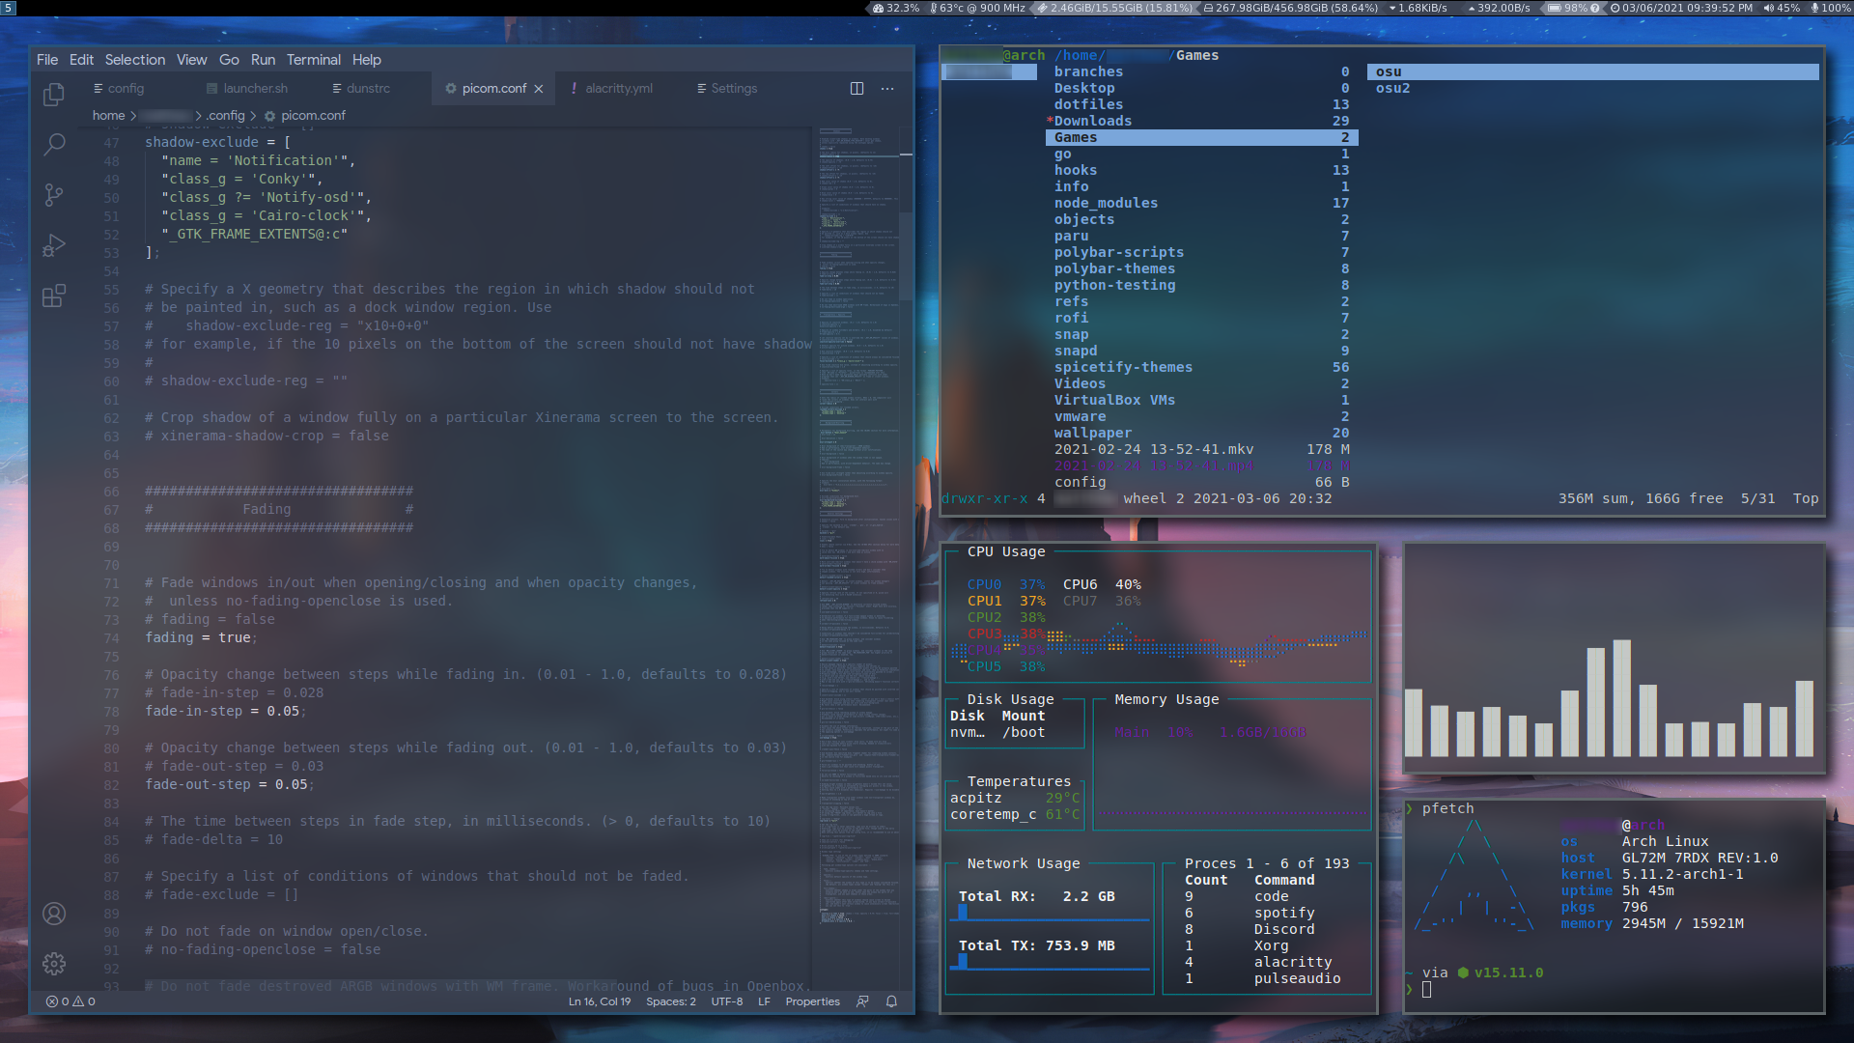Click the errors and warnings status indicator
Image resolution: width=1854 pixels, height=1043 pixels.
[x=70, y=1001]
